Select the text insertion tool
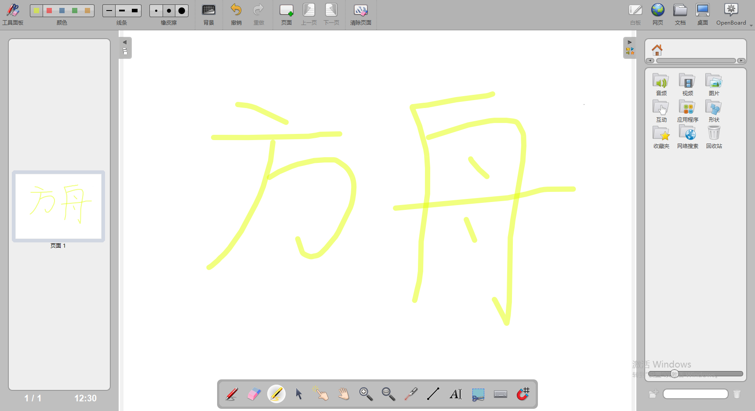 [455, 394]
